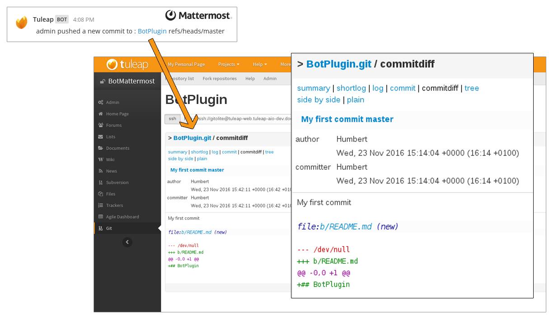This screenshot has width=549, height=316.
Task: Follow the BotPlugin link in Mattermost message
Action: pos(152,31)
